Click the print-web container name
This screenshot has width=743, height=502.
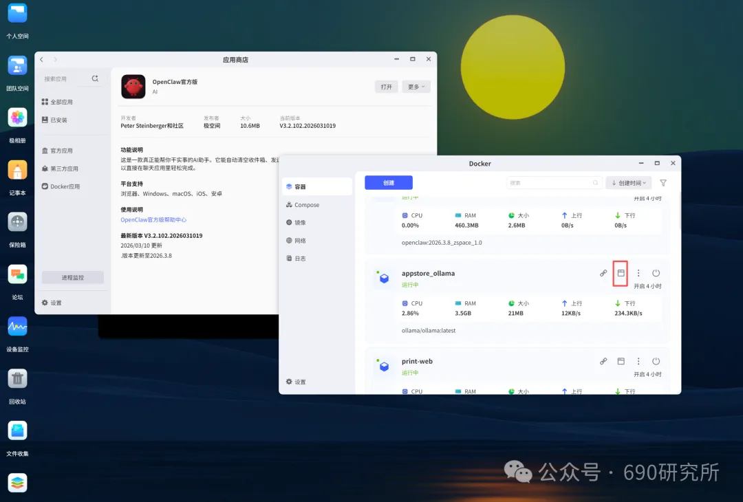point(417,361)
